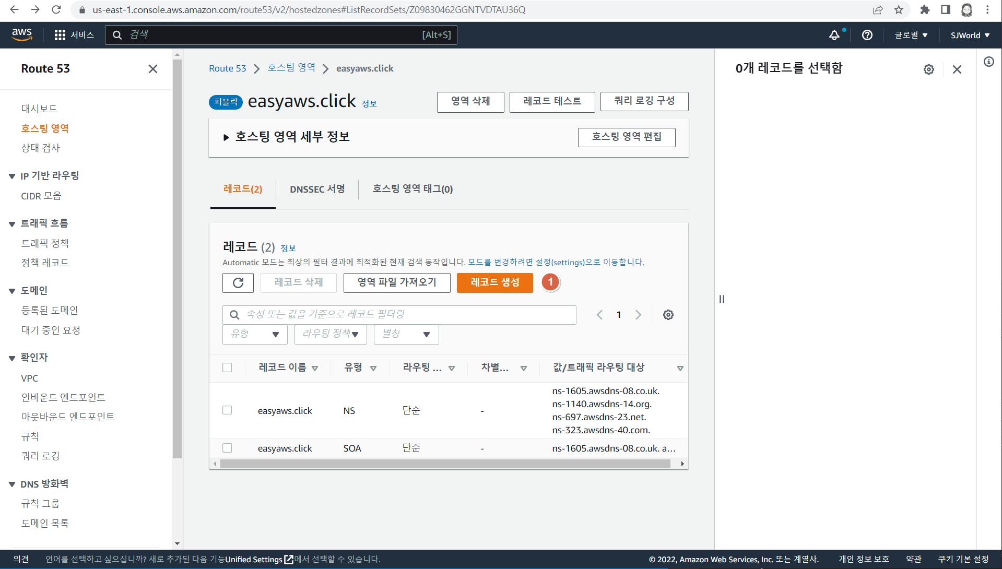Reload the browser page
The width and height of the screenshot is (1002, 569).
56,9
